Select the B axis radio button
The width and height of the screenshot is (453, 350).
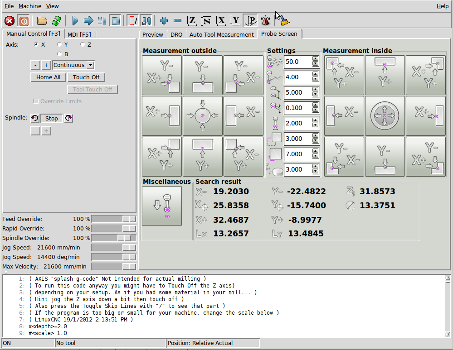(x=59, y=54)
